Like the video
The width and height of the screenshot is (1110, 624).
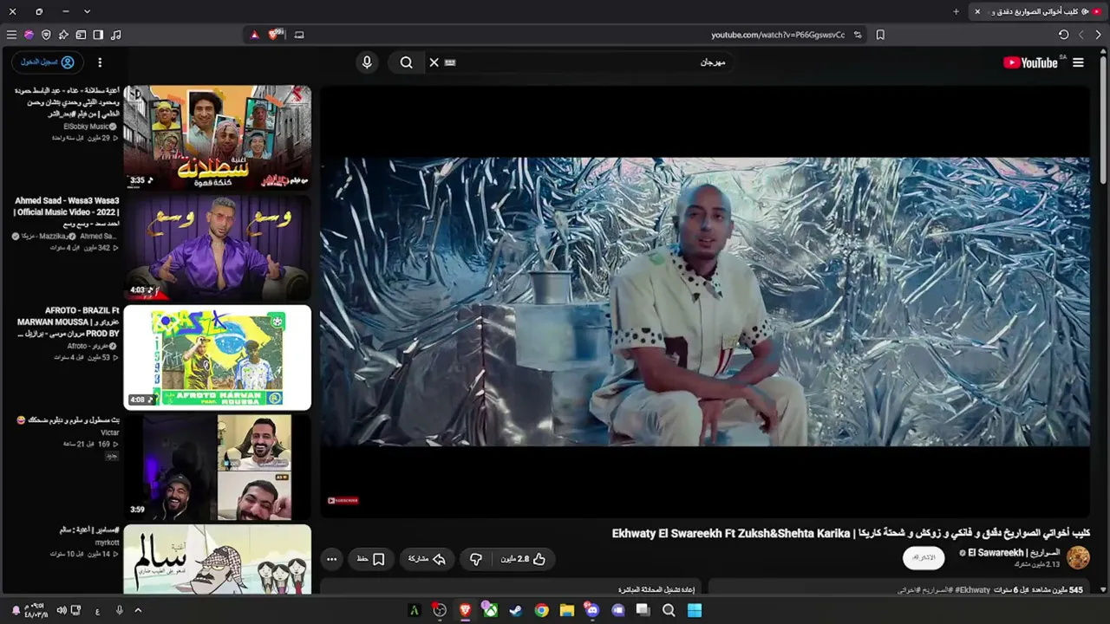tap(523, 559)
